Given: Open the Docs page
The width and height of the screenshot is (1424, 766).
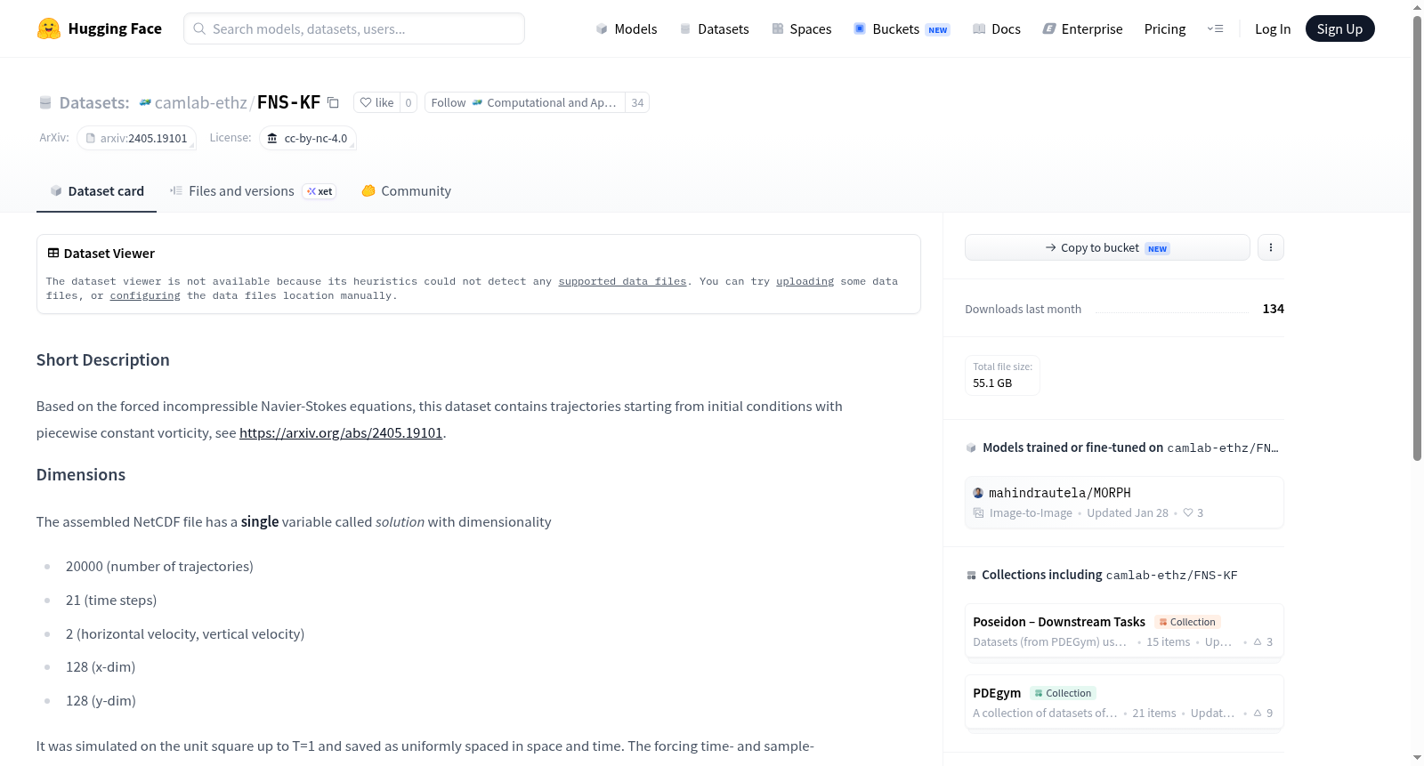Looking at the screenshot, I should [996, 28].
